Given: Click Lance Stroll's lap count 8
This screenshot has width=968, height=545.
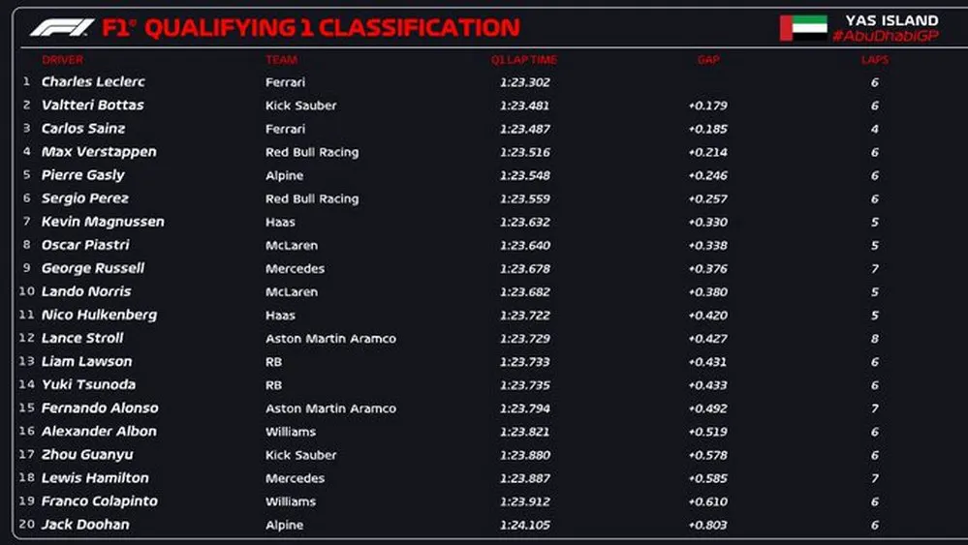Looking at the screenshot, I should (874, 338).
